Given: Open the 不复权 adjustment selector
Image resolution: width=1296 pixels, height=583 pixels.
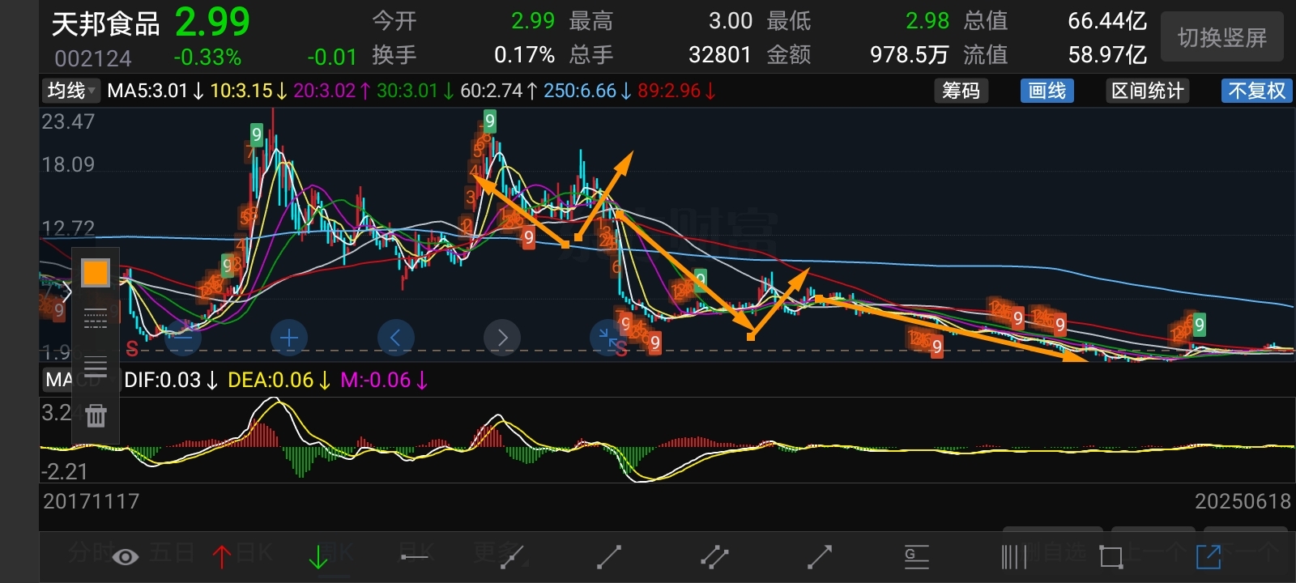Looking at the screenshot, I should 1256,91.
